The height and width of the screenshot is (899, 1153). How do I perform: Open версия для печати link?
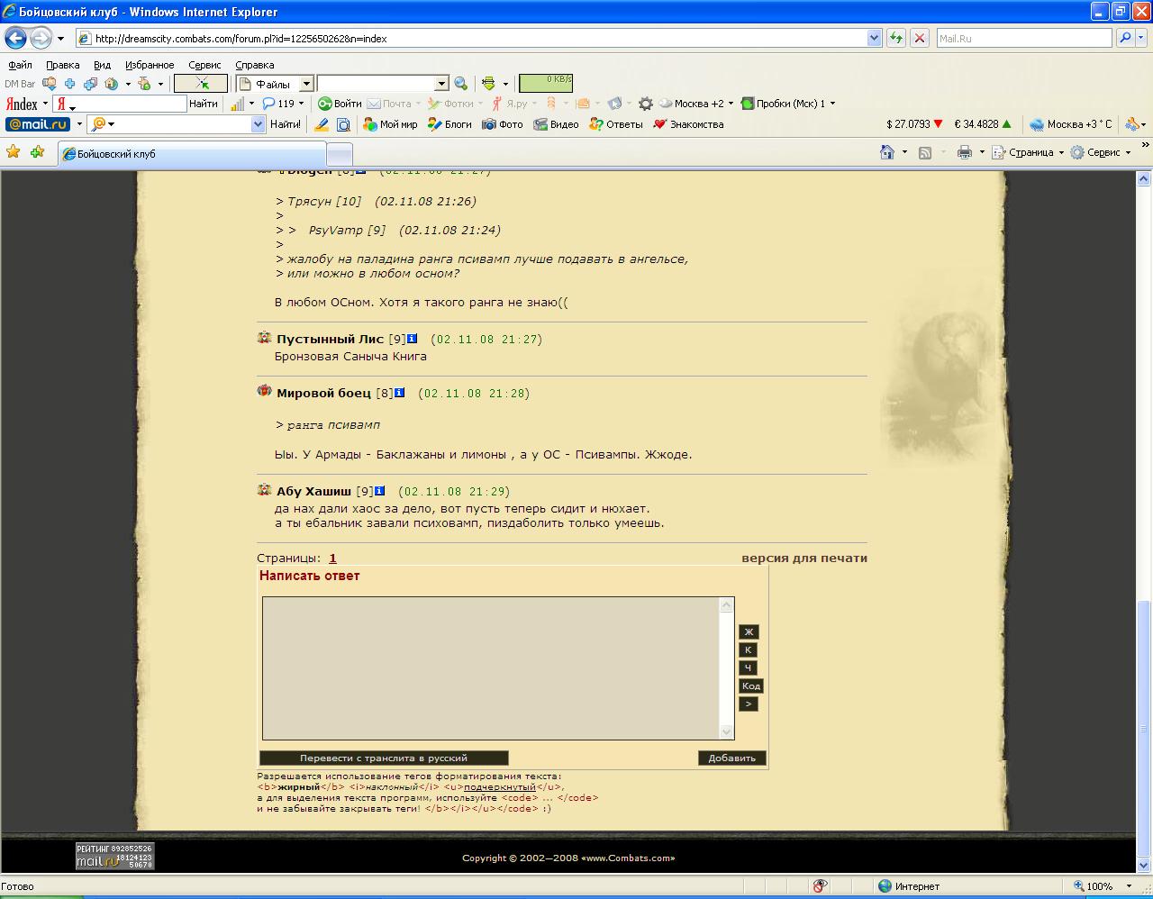[804, 558]
